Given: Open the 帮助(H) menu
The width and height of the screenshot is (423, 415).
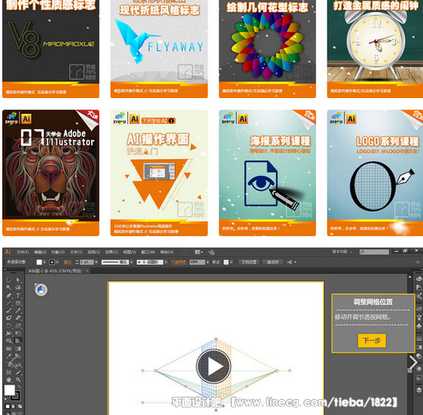Looking at the screenshot, I should click(x=167, y=252).
